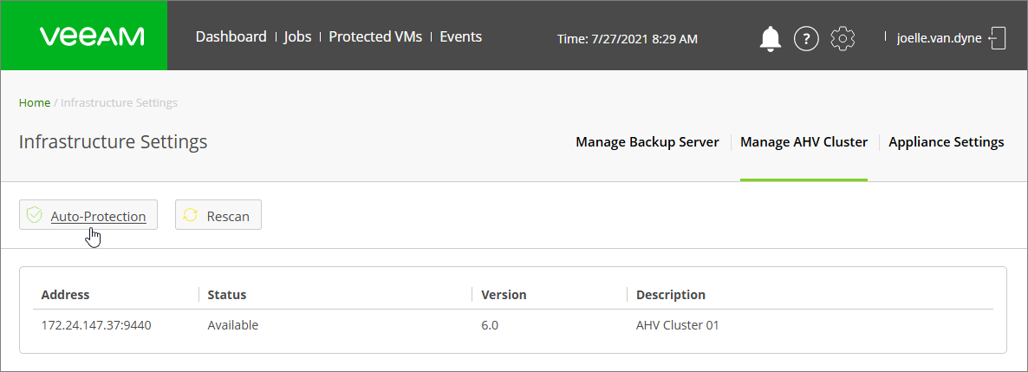Click the 6.0 version cell
The height and width of the screenshot is (372, 1028).
pos(490,325)
